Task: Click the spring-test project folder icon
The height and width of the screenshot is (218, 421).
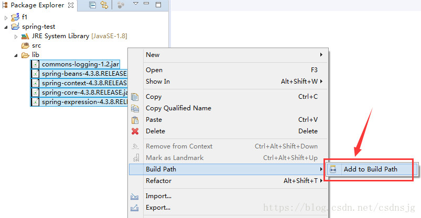Action: pyautogui.click(x=15, y=27)
